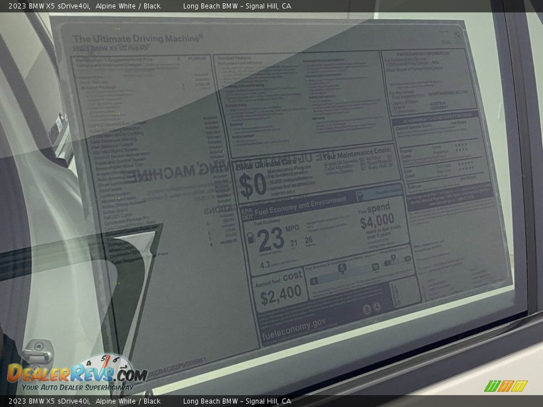Click 'Long Beach BMW – Signal Hill, CA' at bottom
The image size is (543, 407).
pos(237,401)
